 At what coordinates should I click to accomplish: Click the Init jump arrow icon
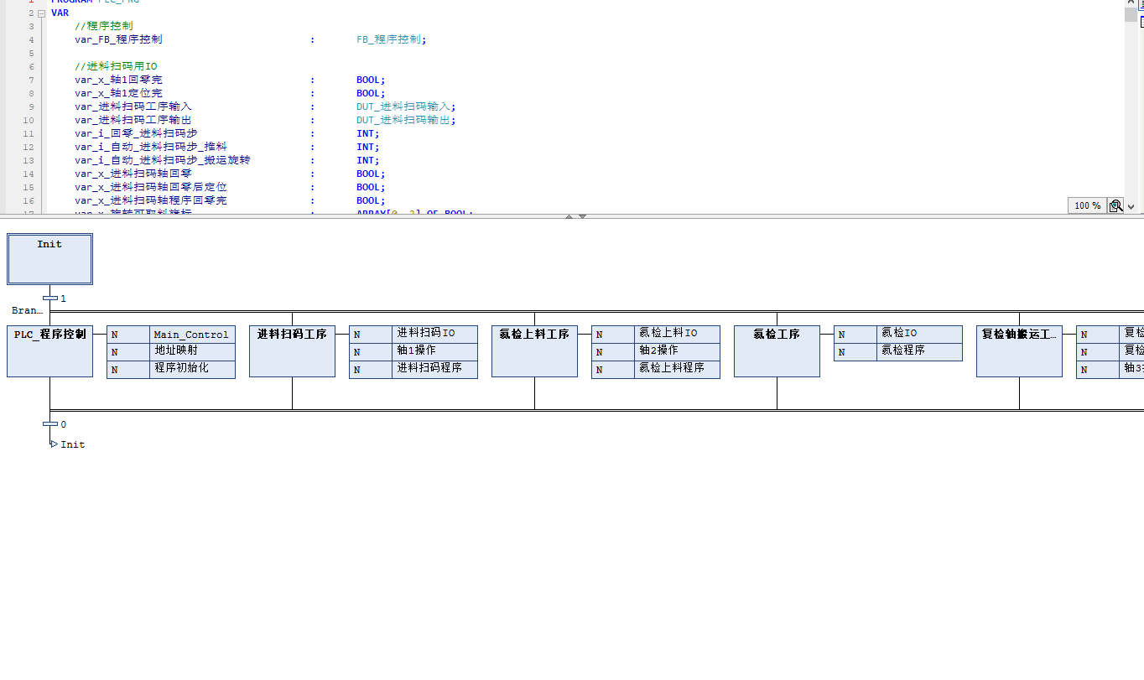[x=54, y=444]
